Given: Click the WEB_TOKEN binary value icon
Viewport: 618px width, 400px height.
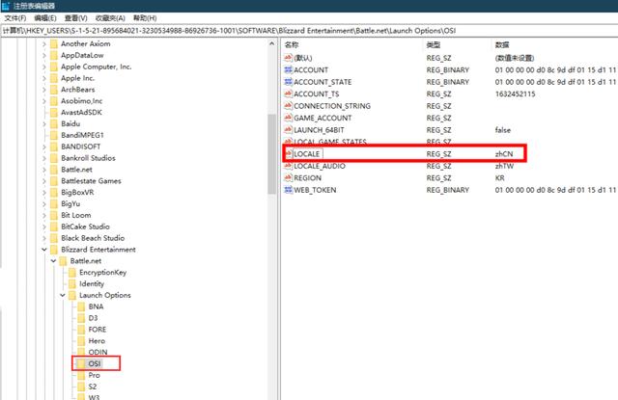Looking at the screenshot, I should (x=288, y=190).
